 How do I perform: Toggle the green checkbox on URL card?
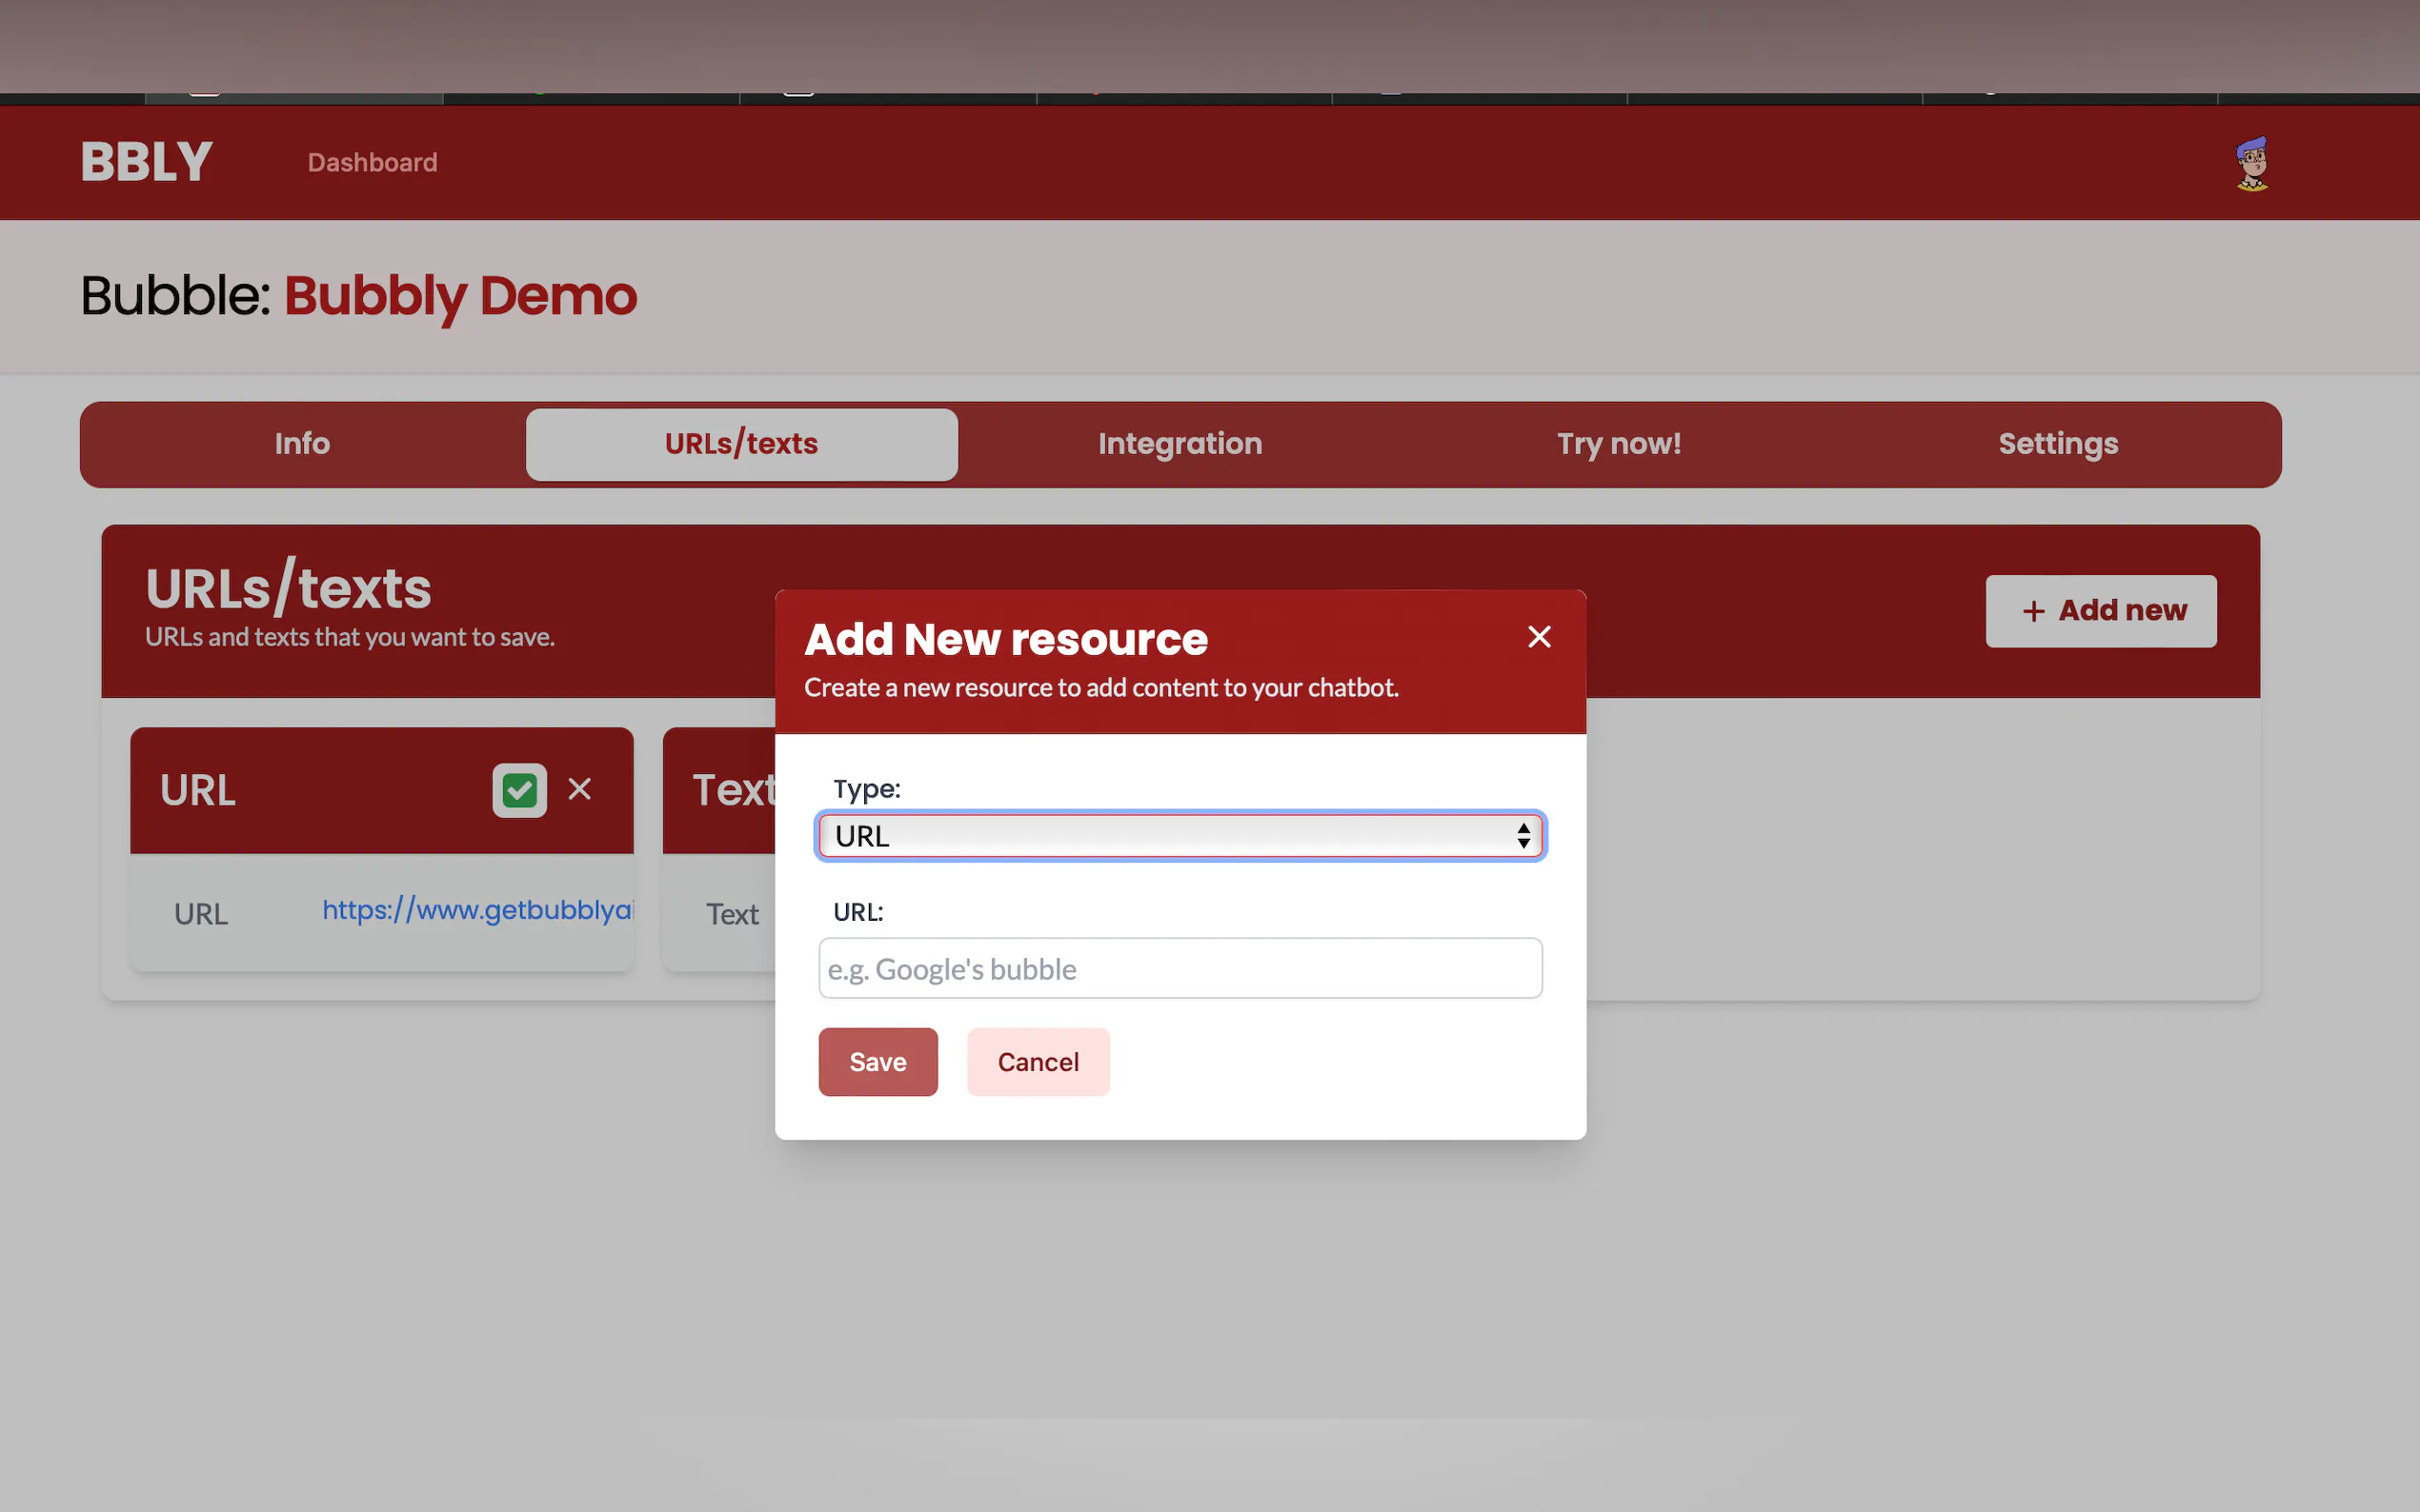click(519, 790)
